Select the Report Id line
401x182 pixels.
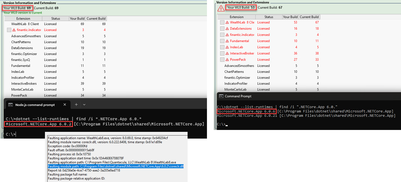point(84,170)
